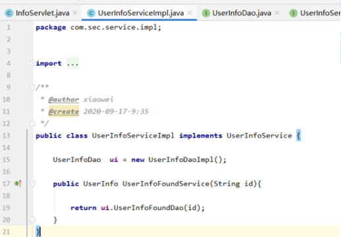341x237 pixels.
Task: Collapse the Javadoc comment at line 9
Action: (32, 88)
